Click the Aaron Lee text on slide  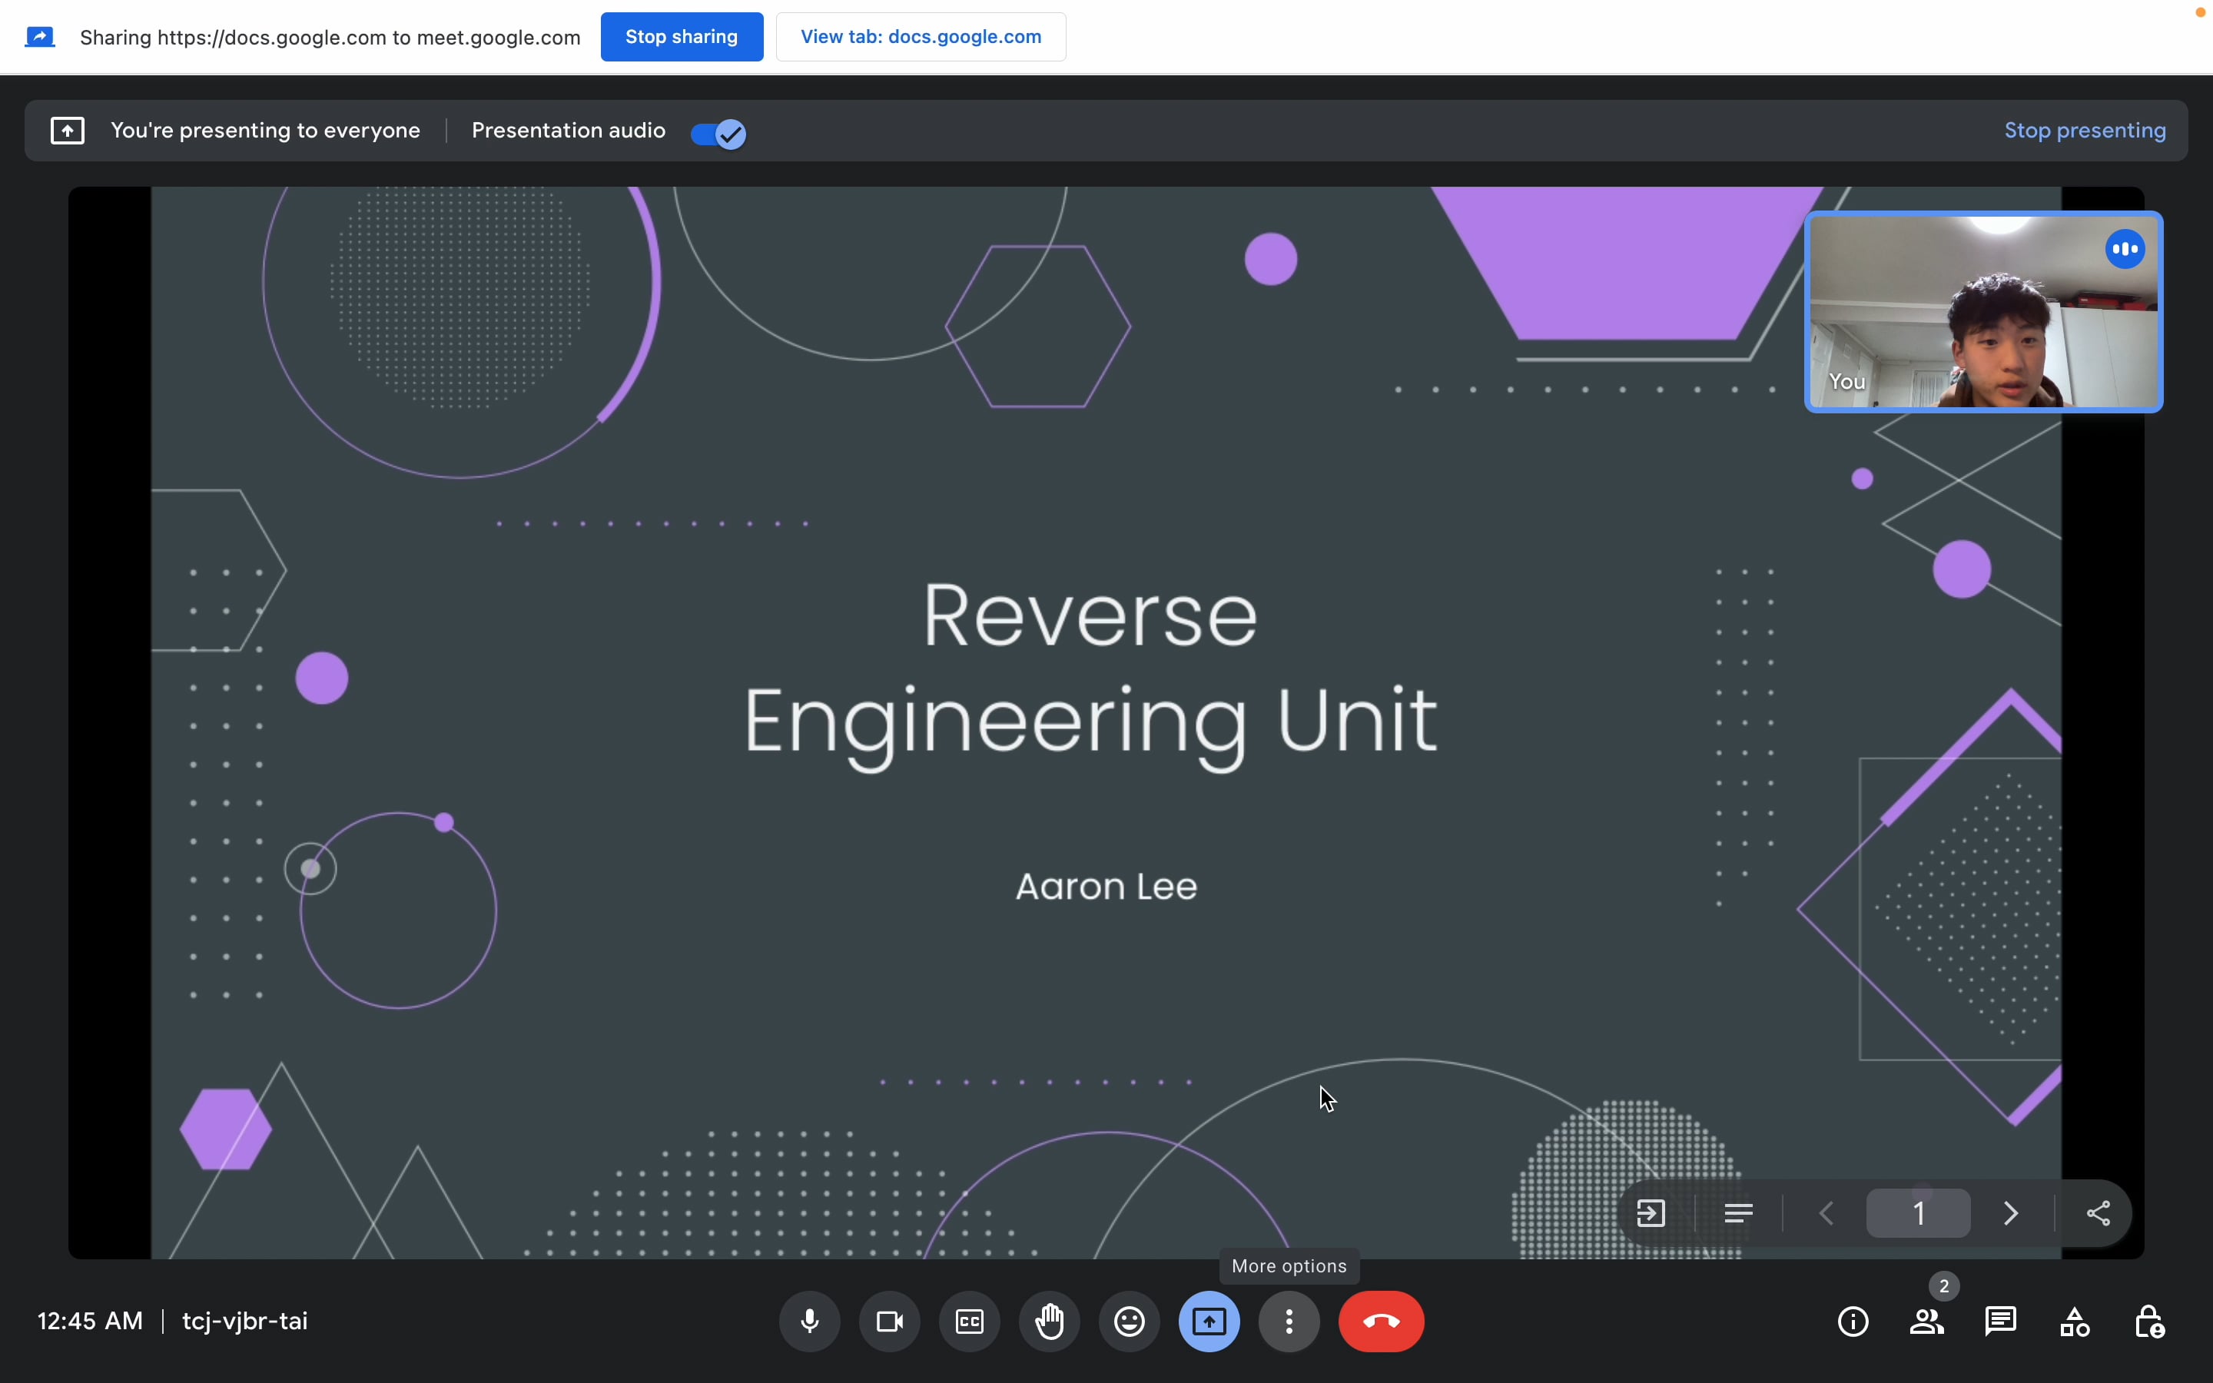(x=1106, y=887)
